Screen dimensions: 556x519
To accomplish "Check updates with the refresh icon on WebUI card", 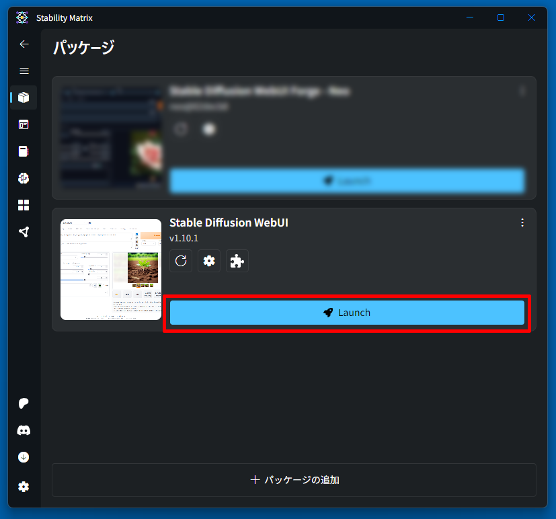I will click(x=180, y=261).
